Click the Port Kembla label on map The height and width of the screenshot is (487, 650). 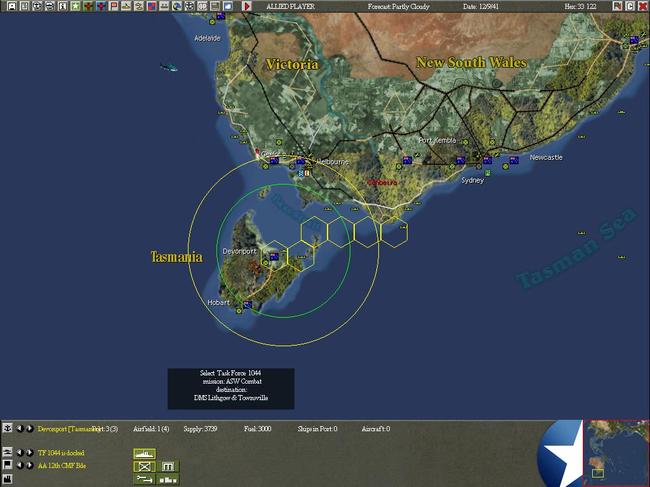click(437, 140)
